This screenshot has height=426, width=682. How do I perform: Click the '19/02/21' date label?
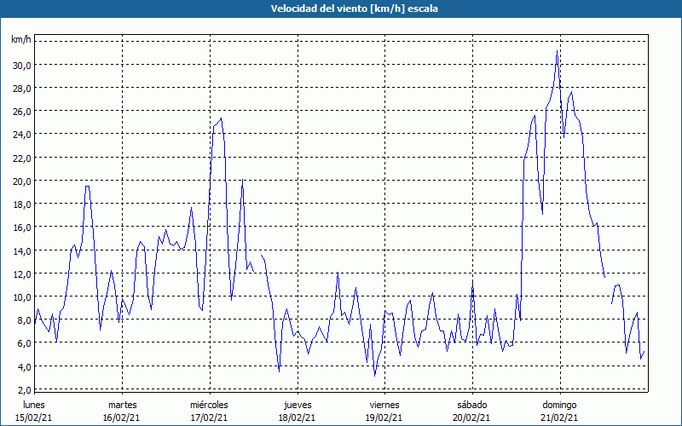pyautogui.click(x=384, y=417)
